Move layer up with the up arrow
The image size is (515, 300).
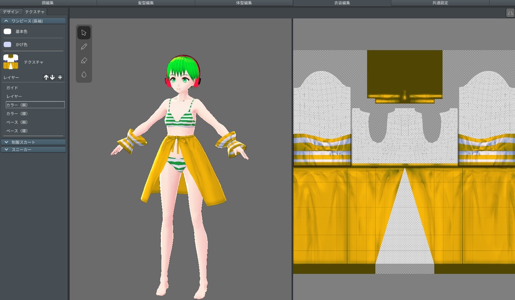46,78
